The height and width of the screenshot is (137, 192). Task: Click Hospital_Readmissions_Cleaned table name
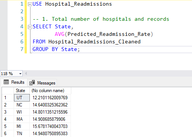coord(94,42)
